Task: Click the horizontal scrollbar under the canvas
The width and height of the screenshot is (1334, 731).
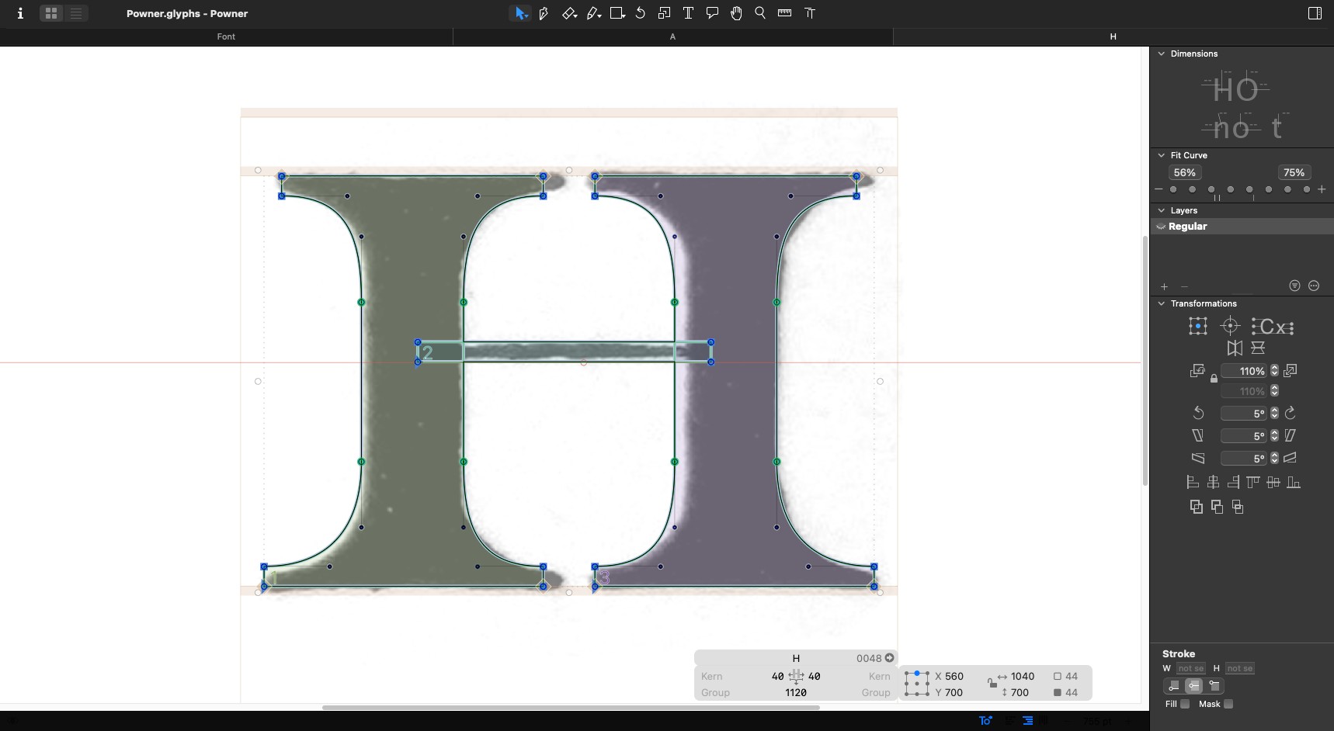Action: point(571,708)
